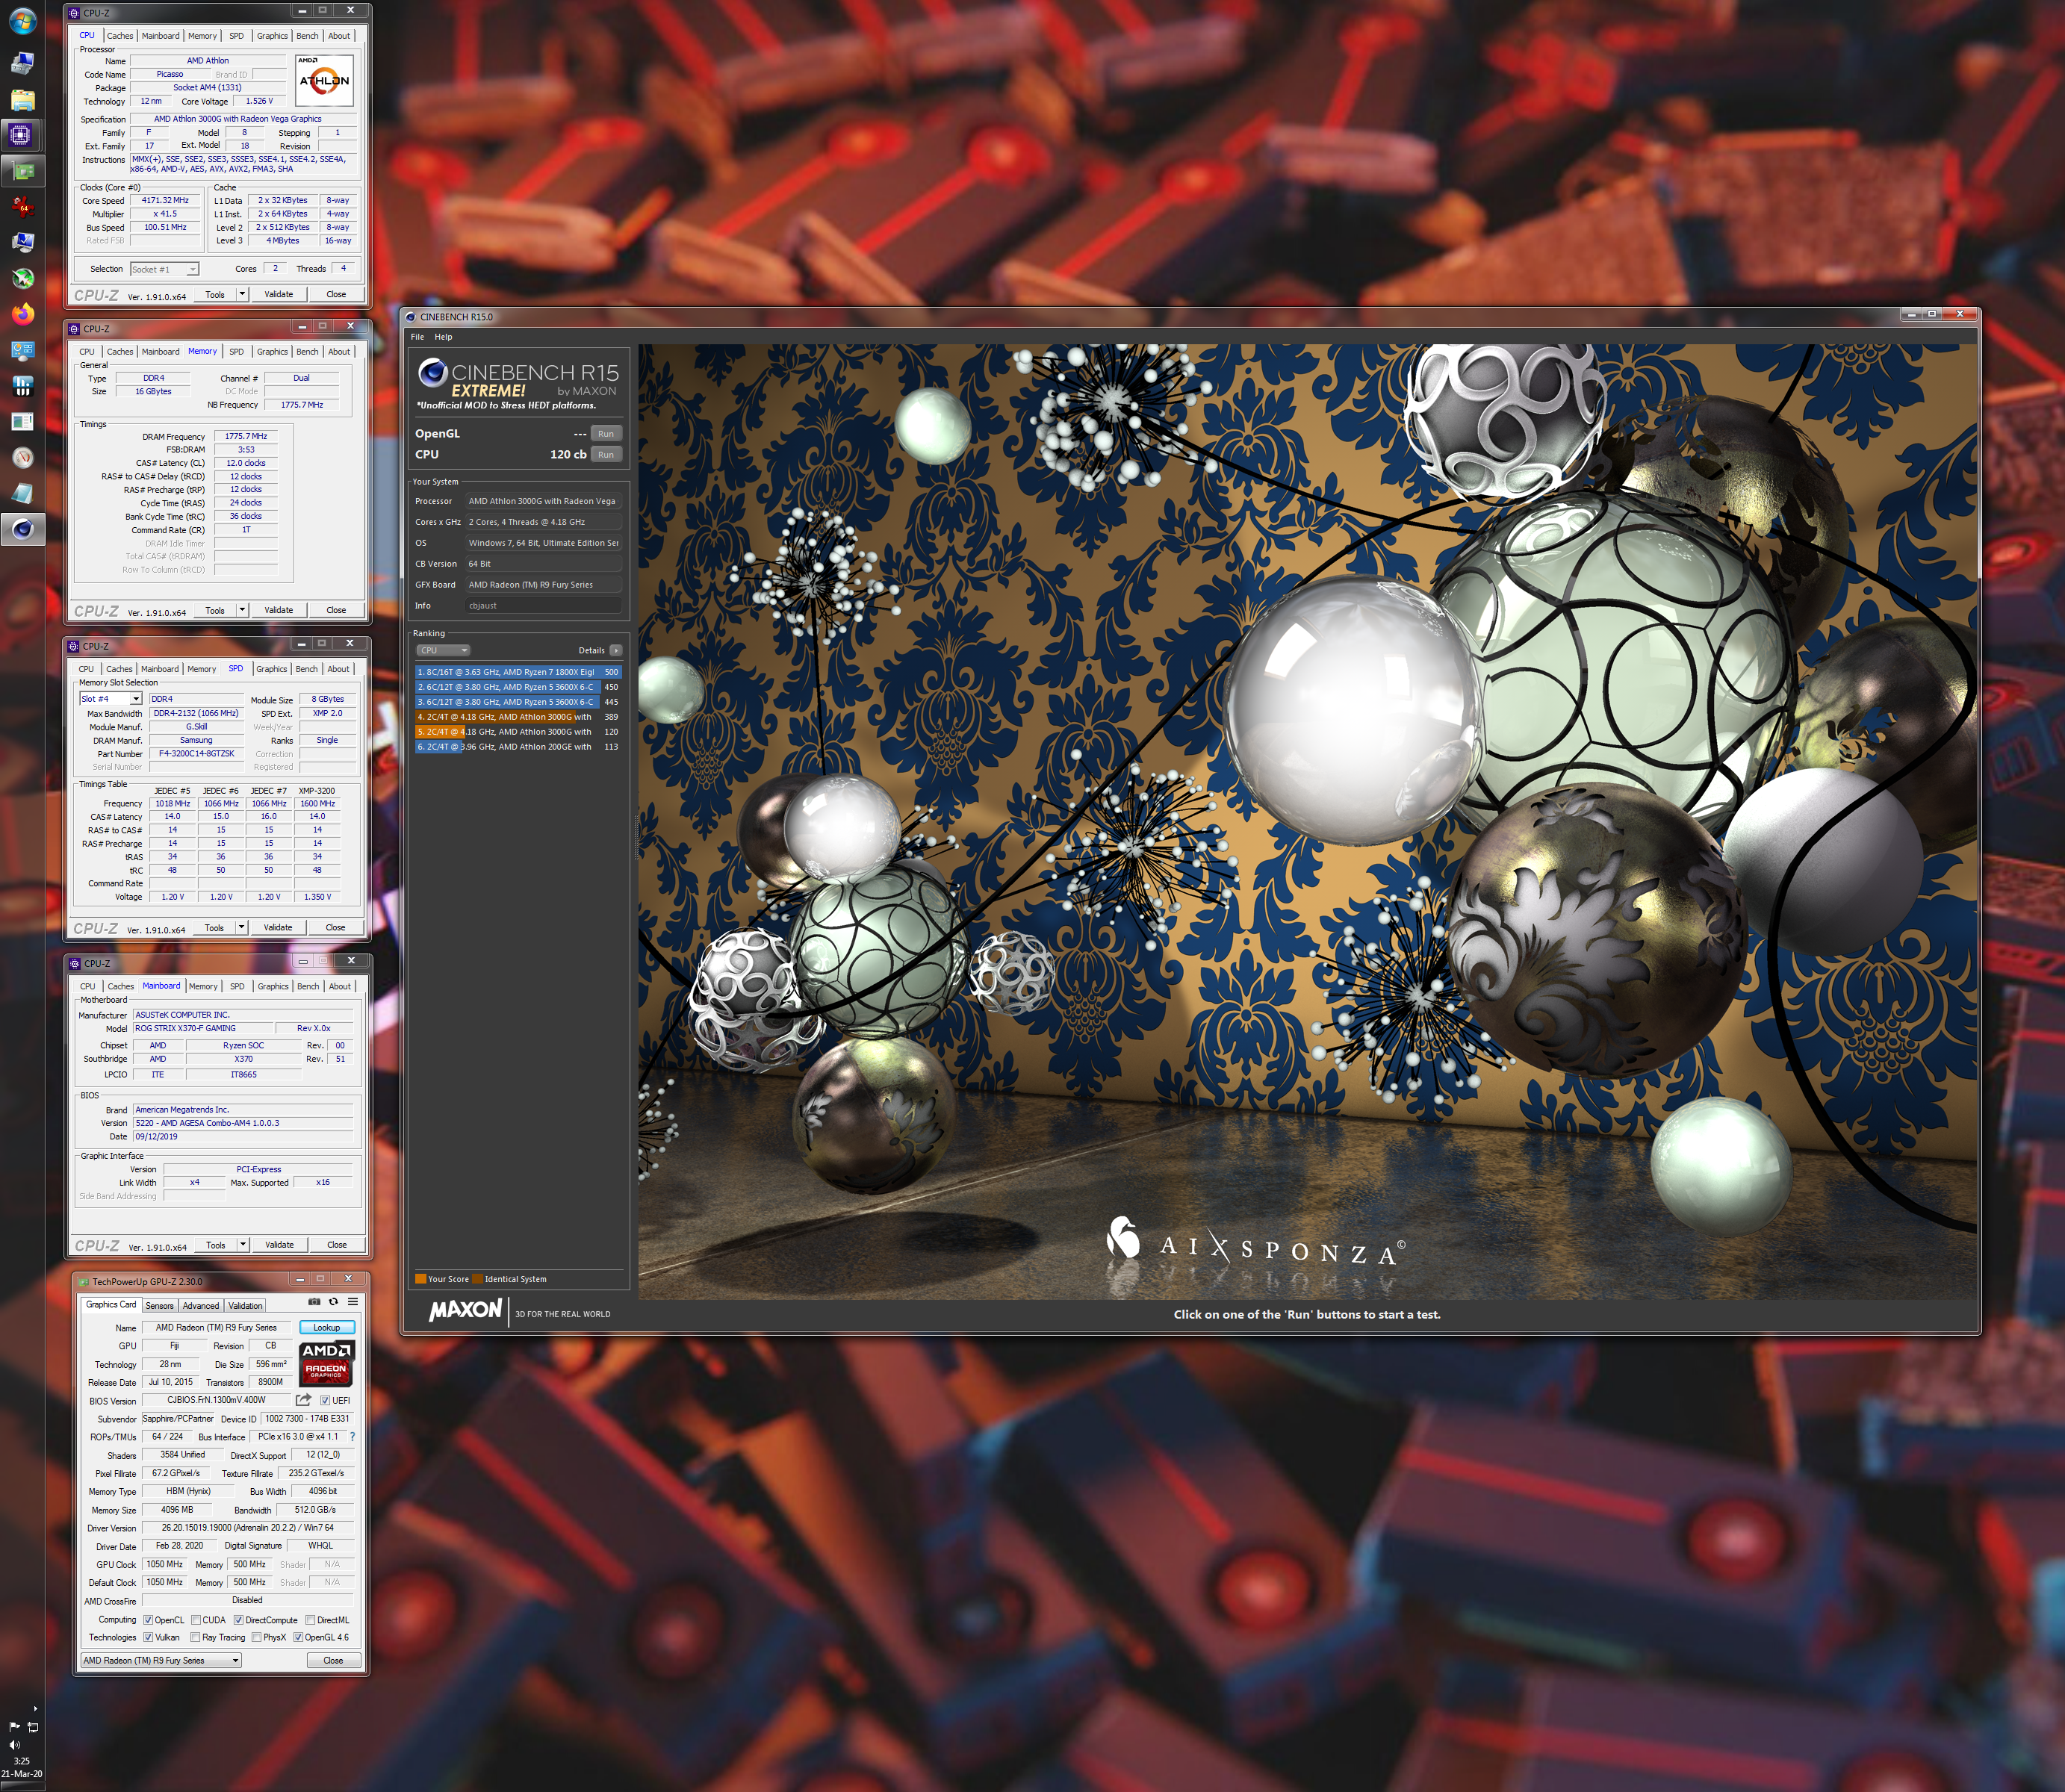Screen dimensions: 2065x1792
Task: Click the Lookup button in GPU-Z
Action: 327,1328
